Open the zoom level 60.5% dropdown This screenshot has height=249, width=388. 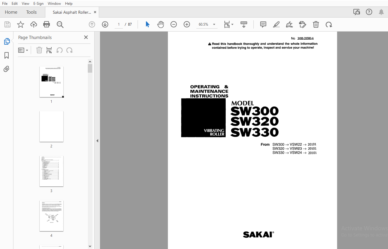(207, 24)
